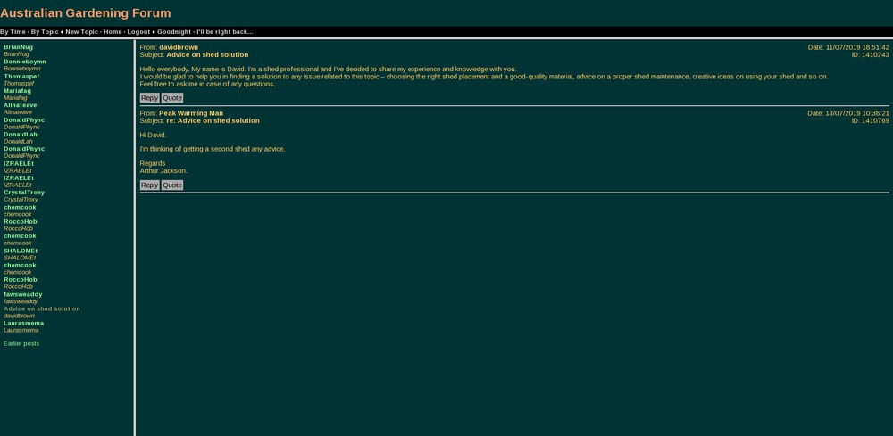
Task: Open the Bonnieboymn topic in the sidebar
Action: coord(24,62)
